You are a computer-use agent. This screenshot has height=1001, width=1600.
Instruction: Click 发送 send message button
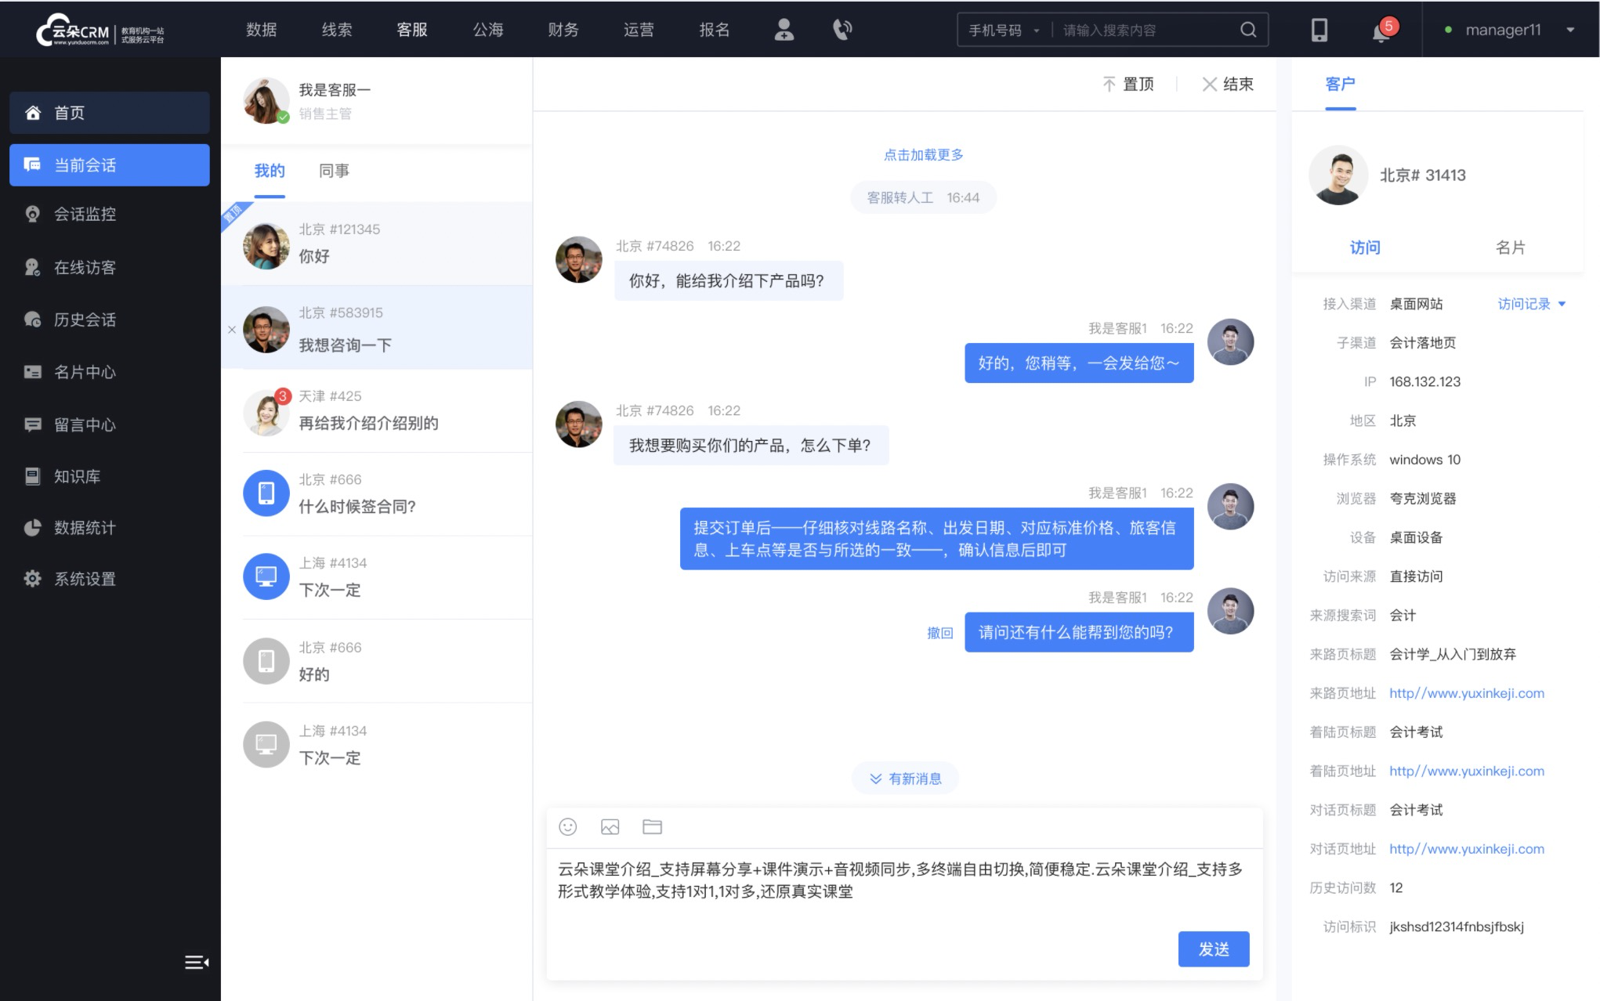1214,947
